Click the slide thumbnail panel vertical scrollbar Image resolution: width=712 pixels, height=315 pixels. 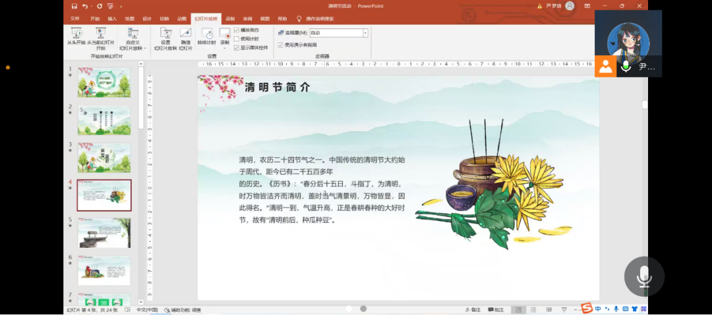coord(141,99)
